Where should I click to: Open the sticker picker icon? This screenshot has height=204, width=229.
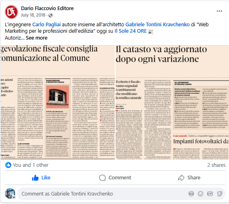pyautogui.click(x=219, y=194)
